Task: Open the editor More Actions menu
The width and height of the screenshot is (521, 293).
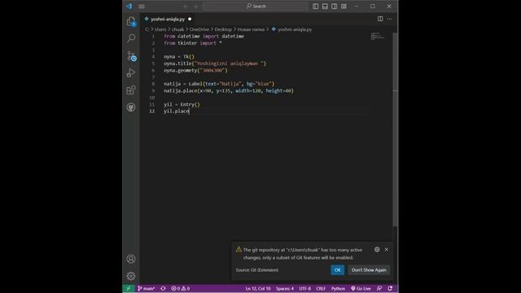Action: [x=390, y=19]
